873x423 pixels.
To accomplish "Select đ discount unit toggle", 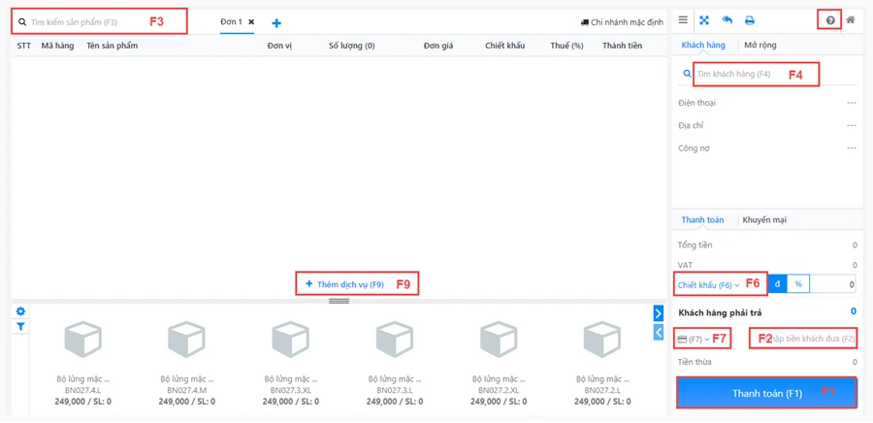I will coord(777,284).
